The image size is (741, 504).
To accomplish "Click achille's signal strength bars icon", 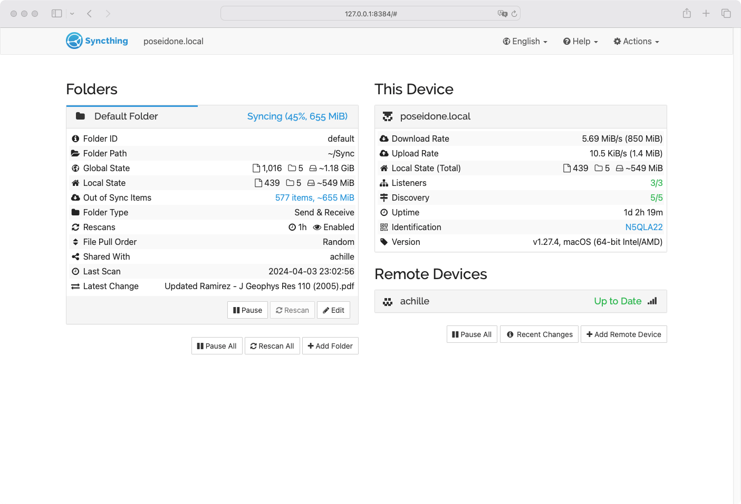I will pyautogui.click(x=652, y=301).
